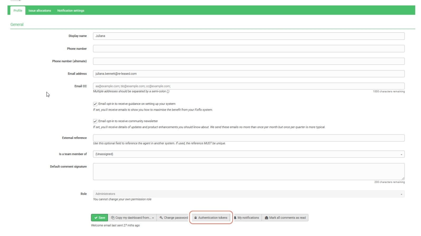
Task: Click the Default comment signature text area
Action: tap(249, 172)
